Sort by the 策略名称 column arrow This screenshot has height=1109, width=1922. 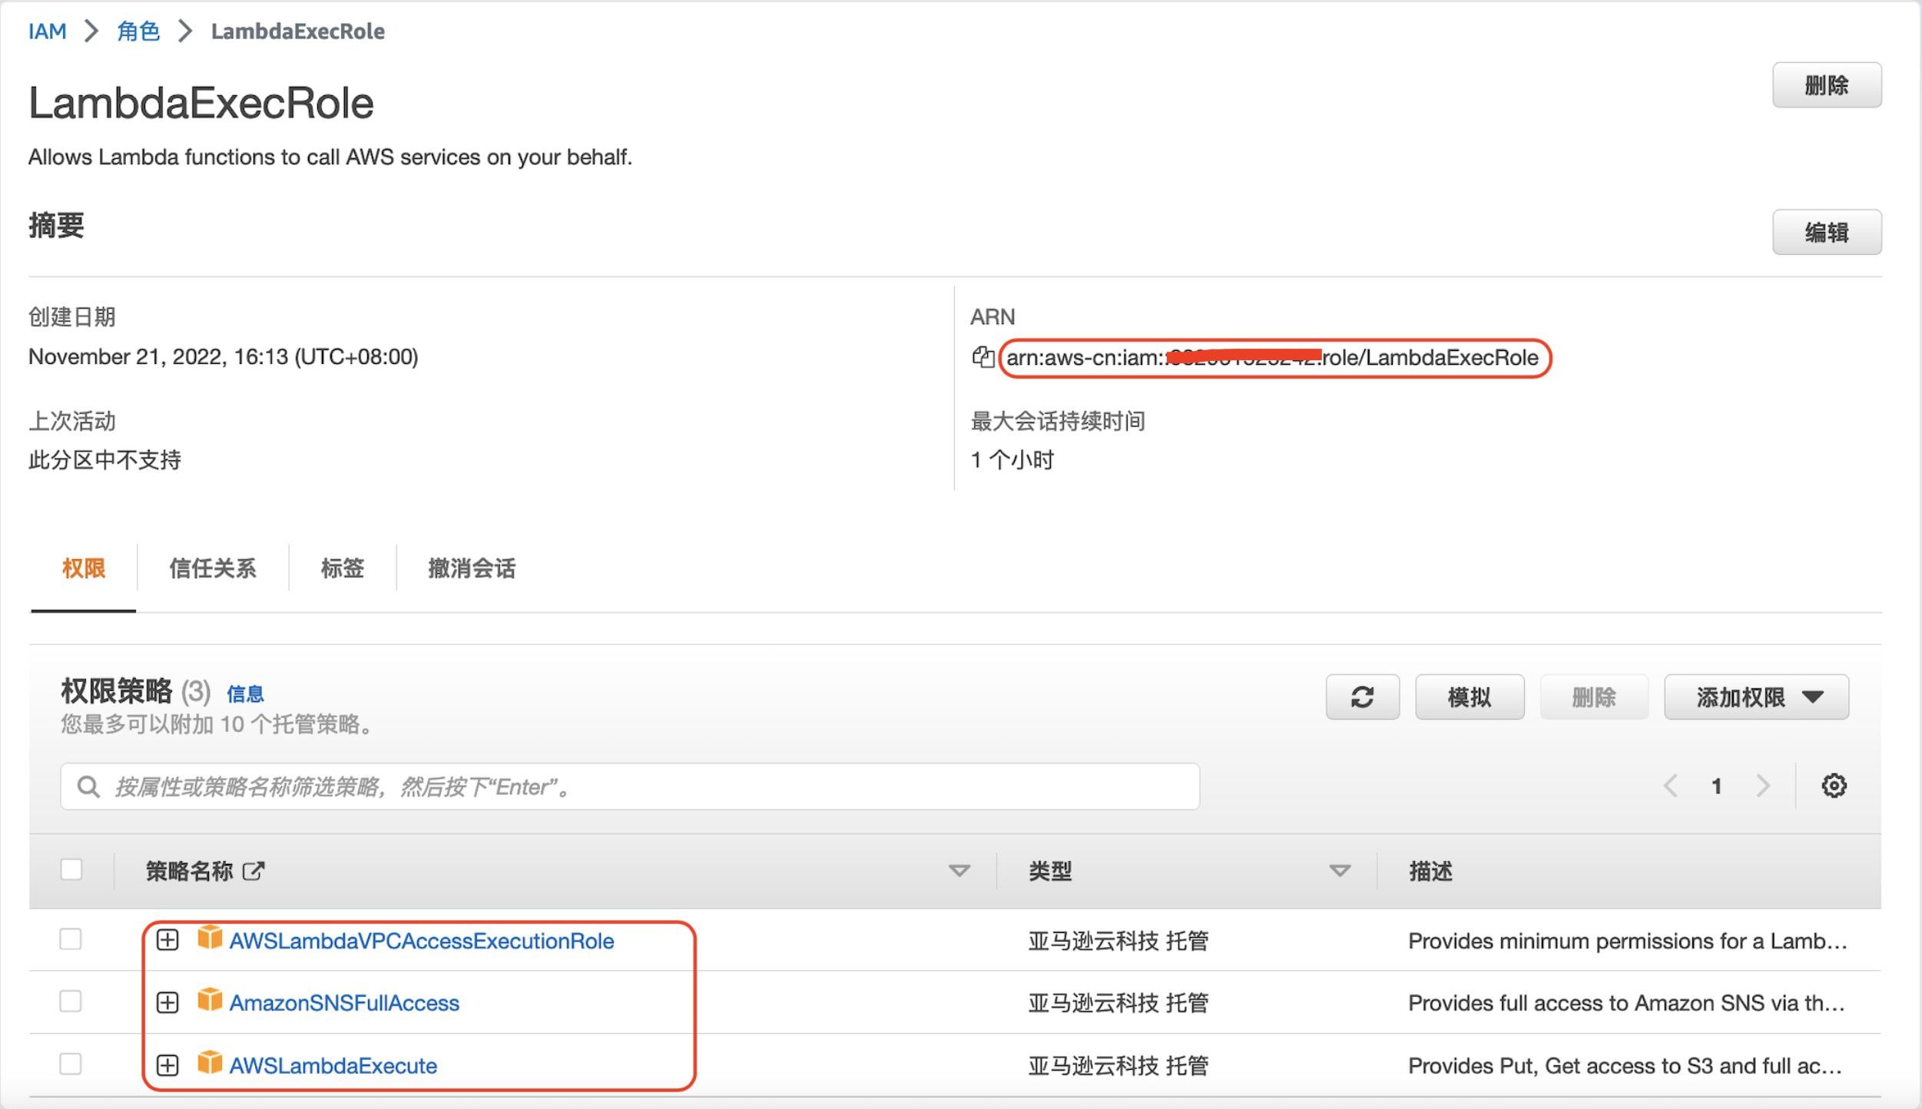coord(959,871)
